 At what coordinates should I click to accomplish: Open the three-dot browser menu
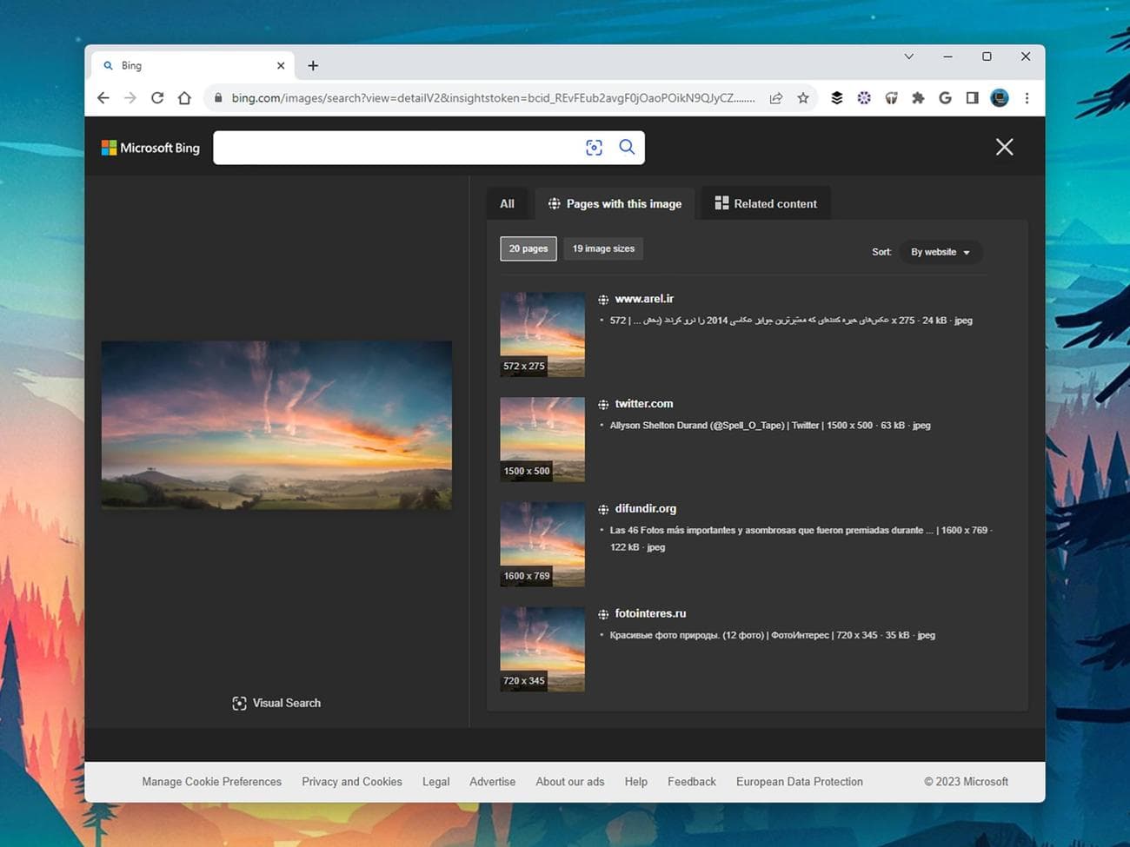click(x=1027, y=98)
